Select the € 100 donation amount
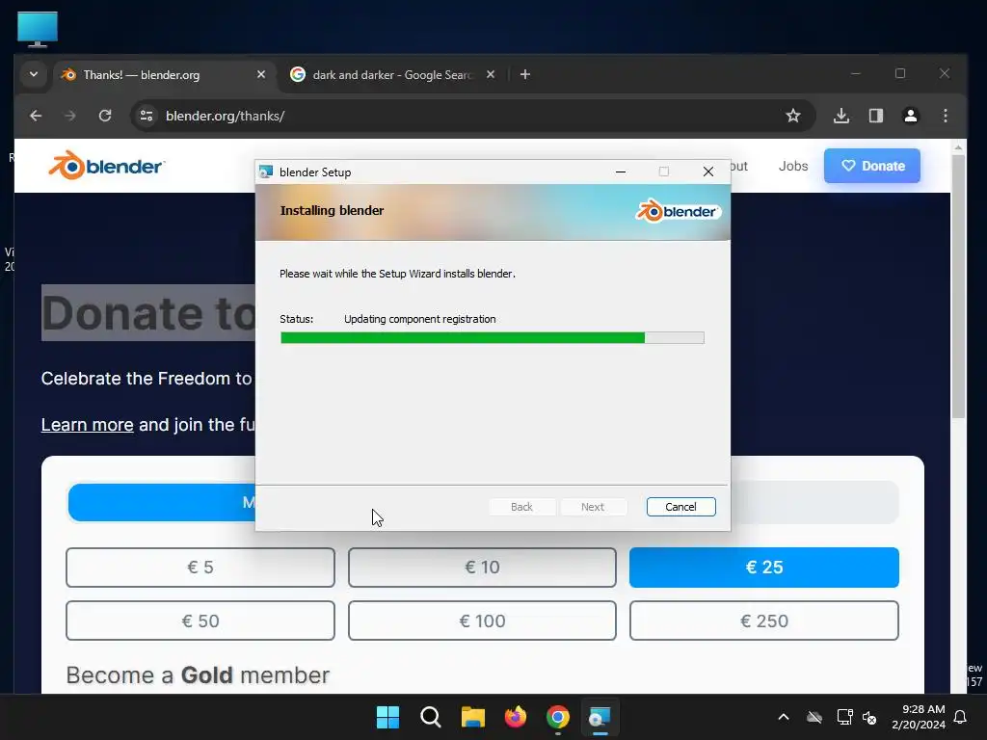987x740 pixels. pyautogui.click(x=482, y=621)
